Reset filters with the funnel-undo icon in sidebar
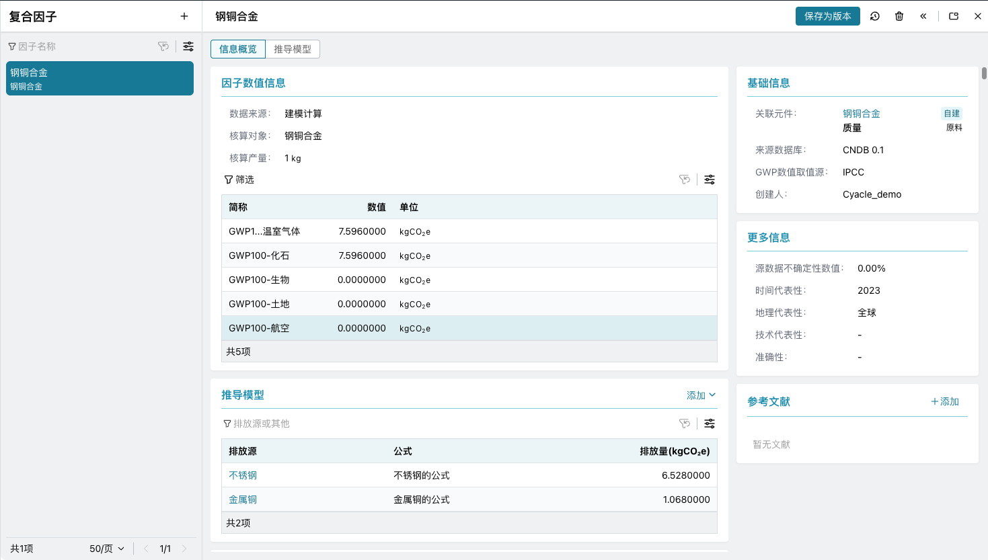988x560 pixels. click(x=163, y=46)
